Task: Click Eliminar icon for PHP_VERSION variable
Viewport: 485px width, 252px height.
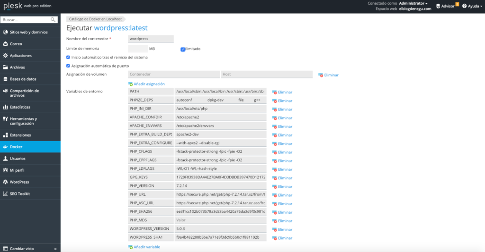Action: (x=274, y=186)
